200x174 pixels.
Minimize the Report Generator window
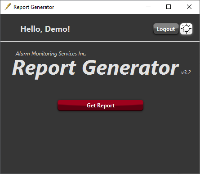[x=148, y=7]
